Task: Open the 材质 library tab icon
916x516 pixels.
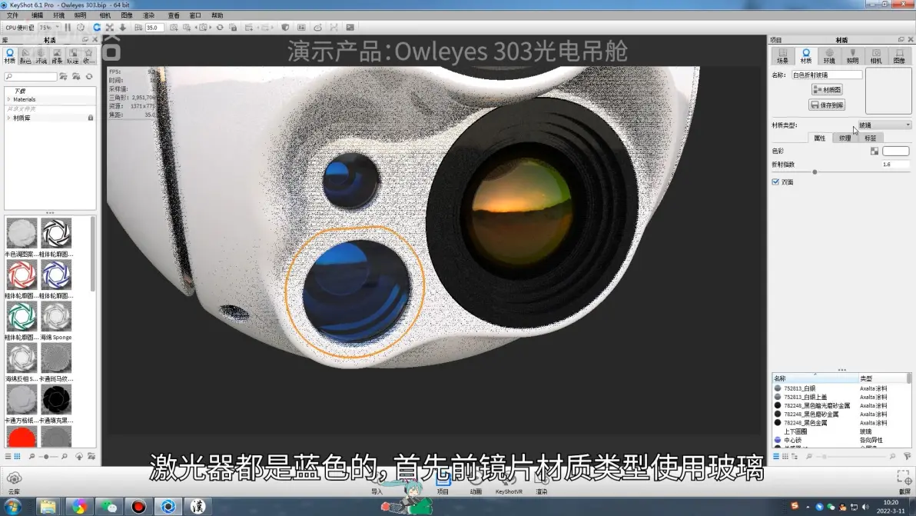Action: pyautogui.click(x=10, y=56)
